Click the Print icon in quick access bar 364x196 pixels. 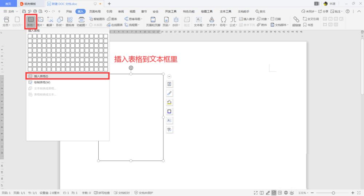35,11
